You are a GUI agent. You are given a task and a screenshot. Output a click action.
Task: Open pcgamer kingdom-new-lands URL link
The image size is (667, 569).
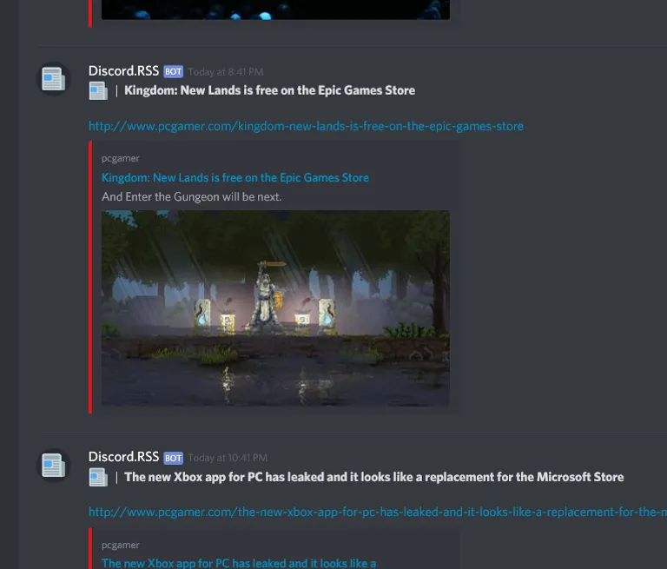[x=306, y=127]
